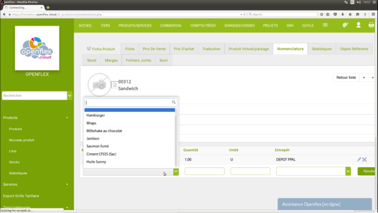Click the small document icon beside 00312
378x213 pixels.
coord(115,85)
